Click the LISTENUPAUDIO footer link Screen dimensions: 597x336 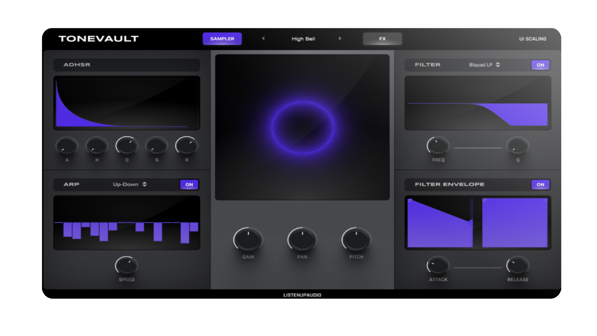point(302,295)
